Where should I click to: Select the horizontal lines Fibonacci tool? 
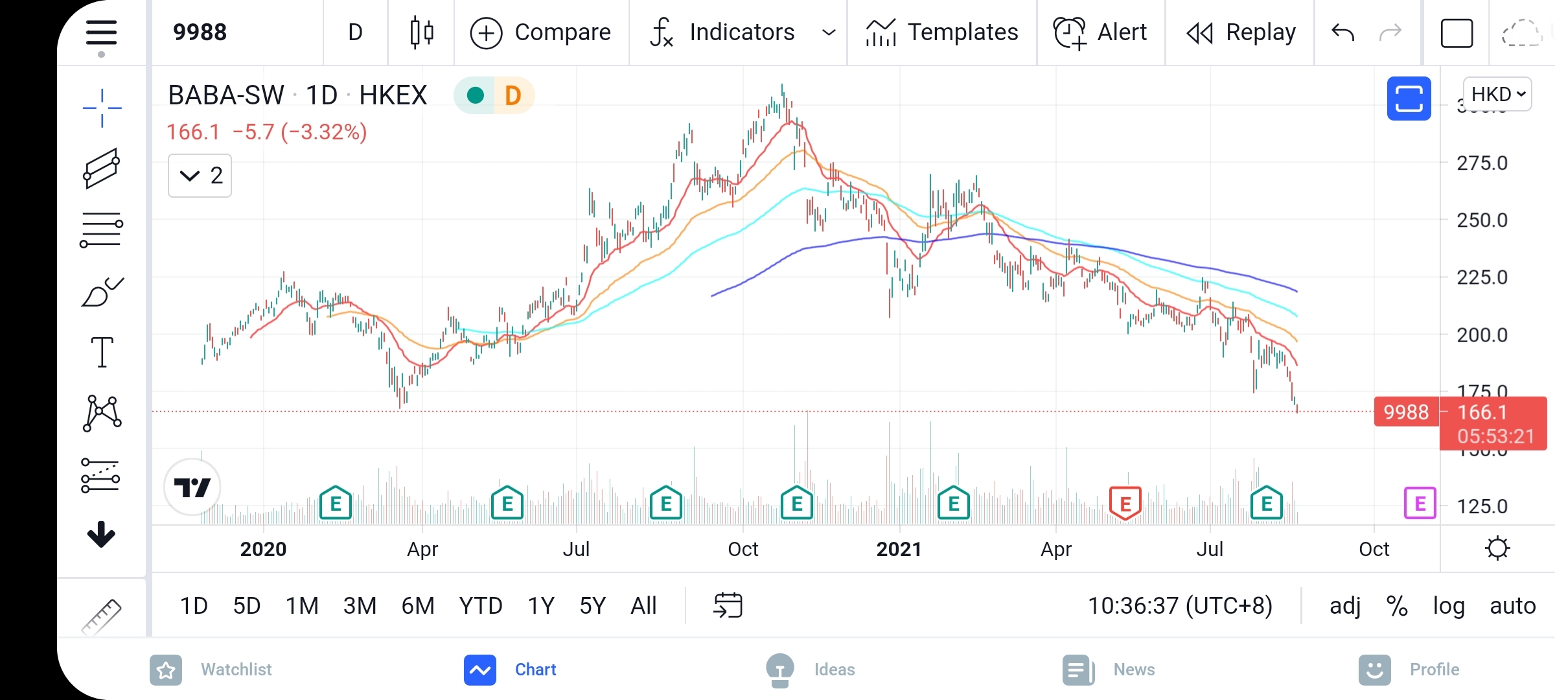(102, 230)
